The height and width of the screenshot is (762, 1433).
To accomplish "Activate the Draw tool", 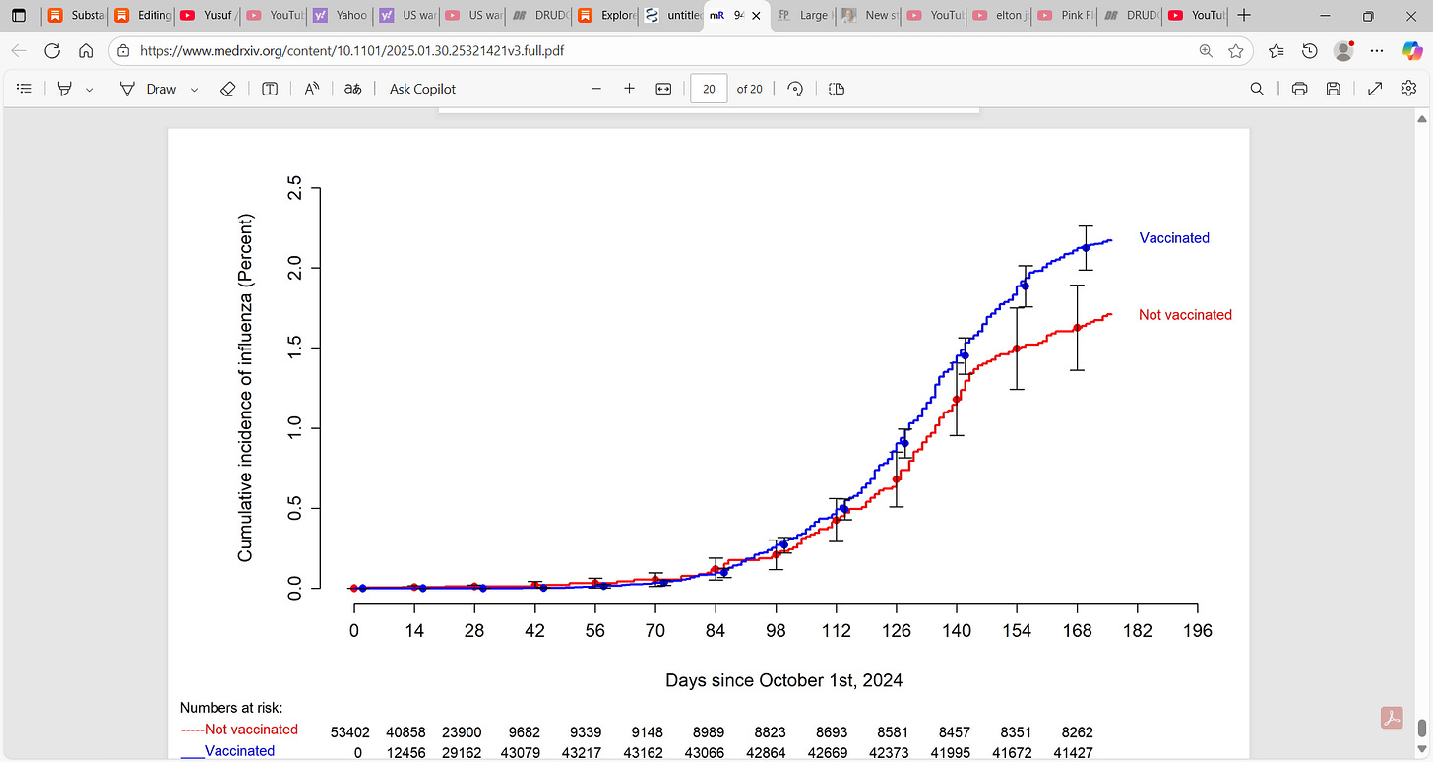I will [x=148, y=89].
